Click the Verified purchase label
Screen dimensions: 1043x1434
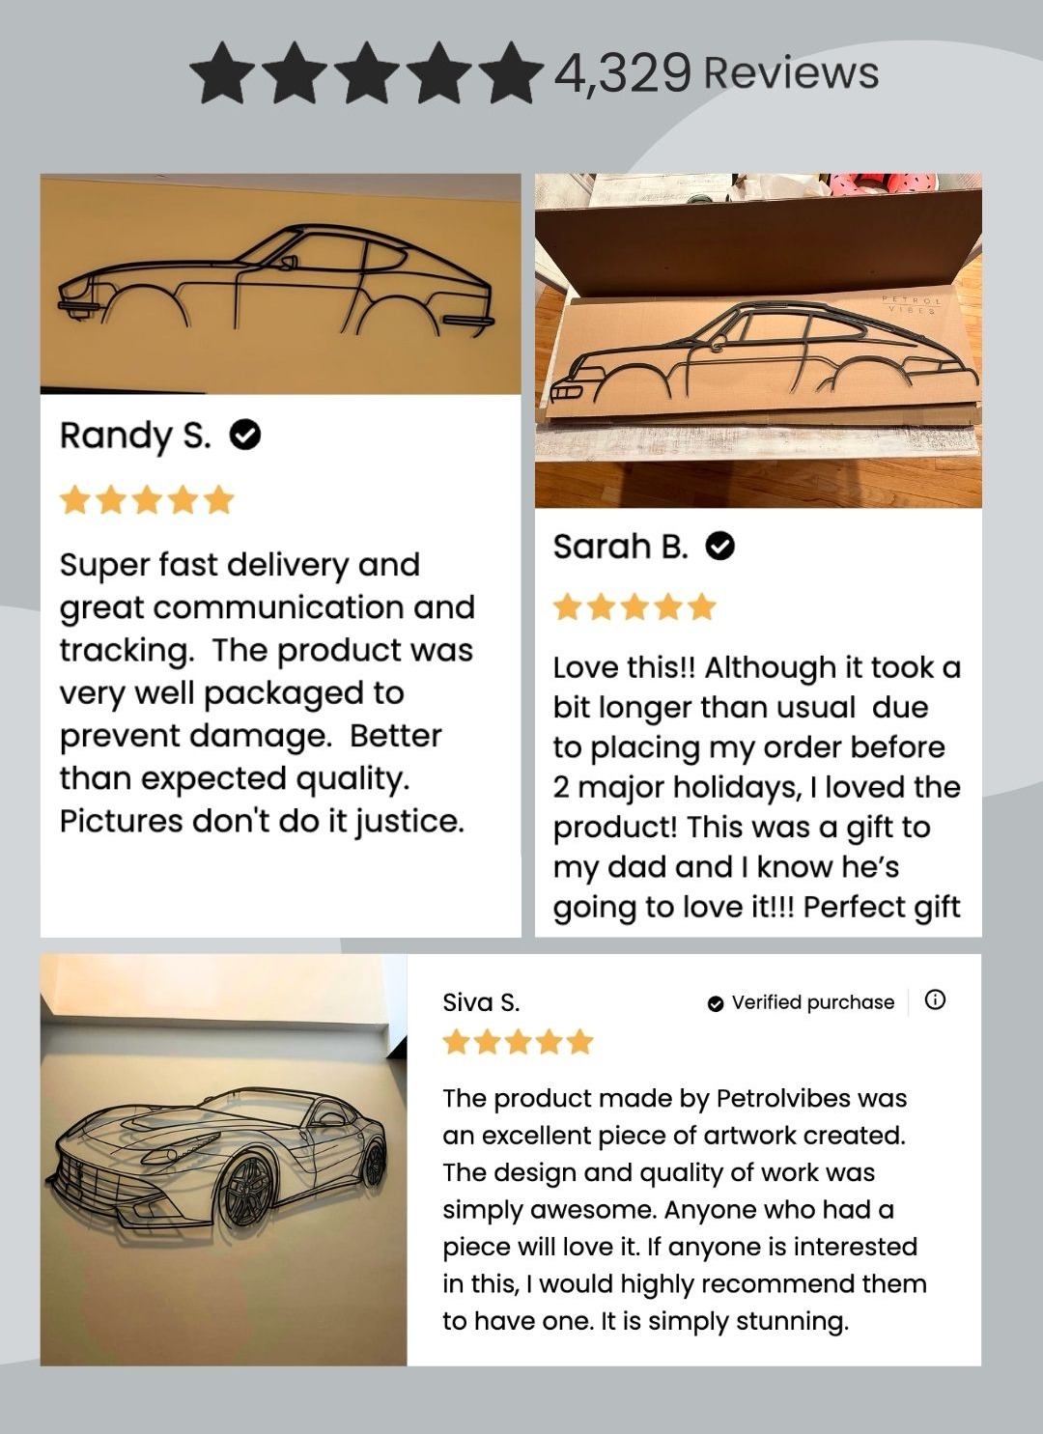pos(813,1002)
